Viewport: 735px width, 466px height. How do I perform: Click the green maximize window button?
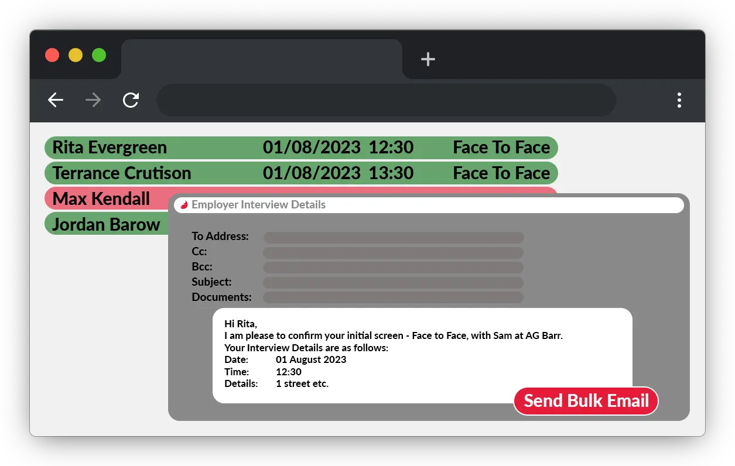click(x=99, y=55)
